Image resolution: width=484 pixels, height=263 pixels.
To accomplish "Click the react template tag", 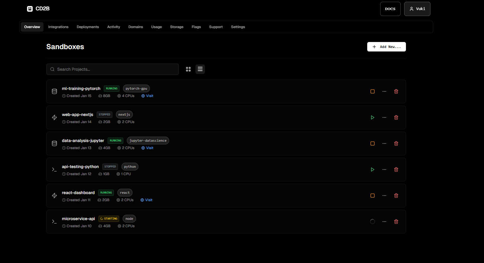I will coord(125,193).
